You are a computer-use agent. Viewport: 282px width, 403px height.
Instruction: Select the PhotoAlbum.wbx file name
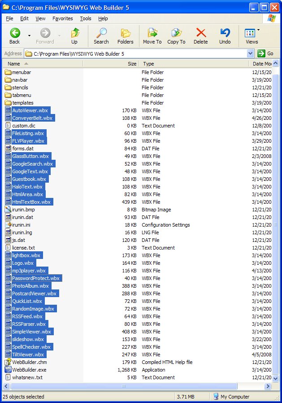coord(30,286)
